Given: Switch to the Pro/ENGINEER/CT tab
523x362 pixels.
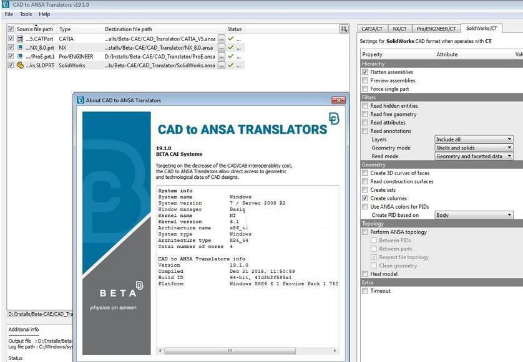Looking at the screenshot, I should point(436,29).
